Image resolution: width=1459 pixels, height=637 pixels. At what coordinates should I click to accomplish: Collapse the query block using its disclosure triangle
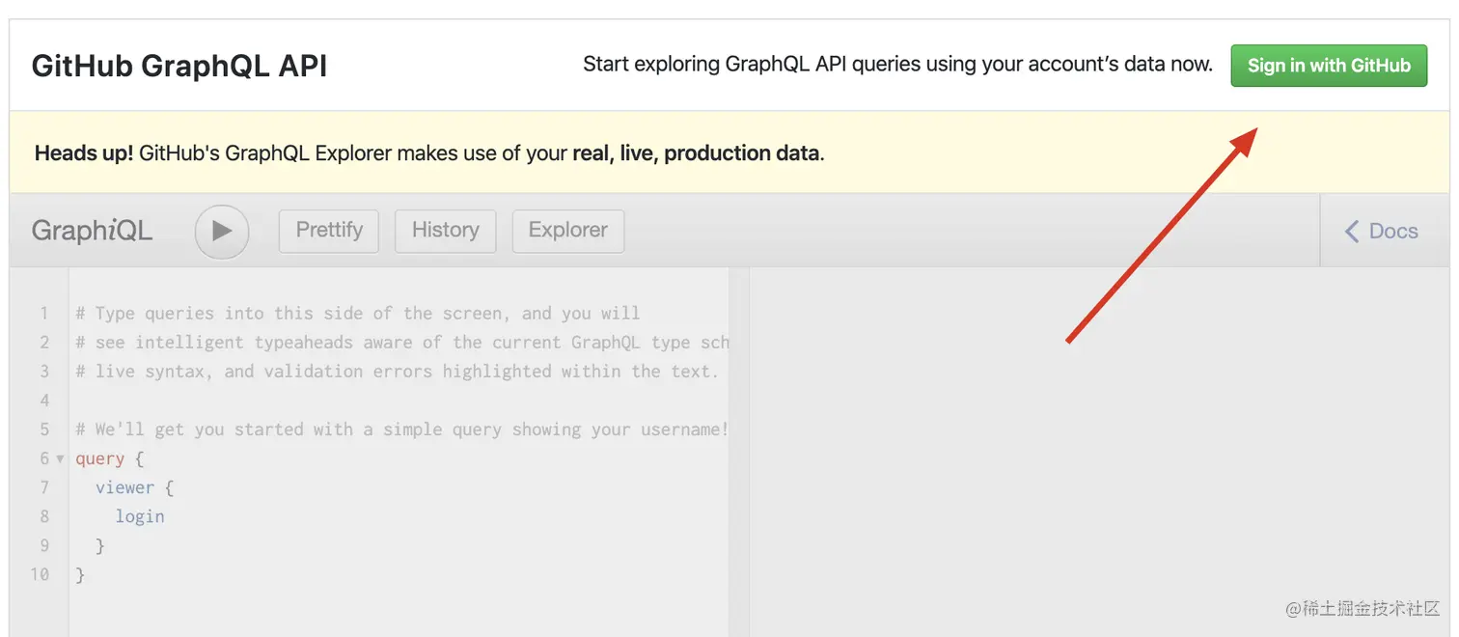coord(60,458)
